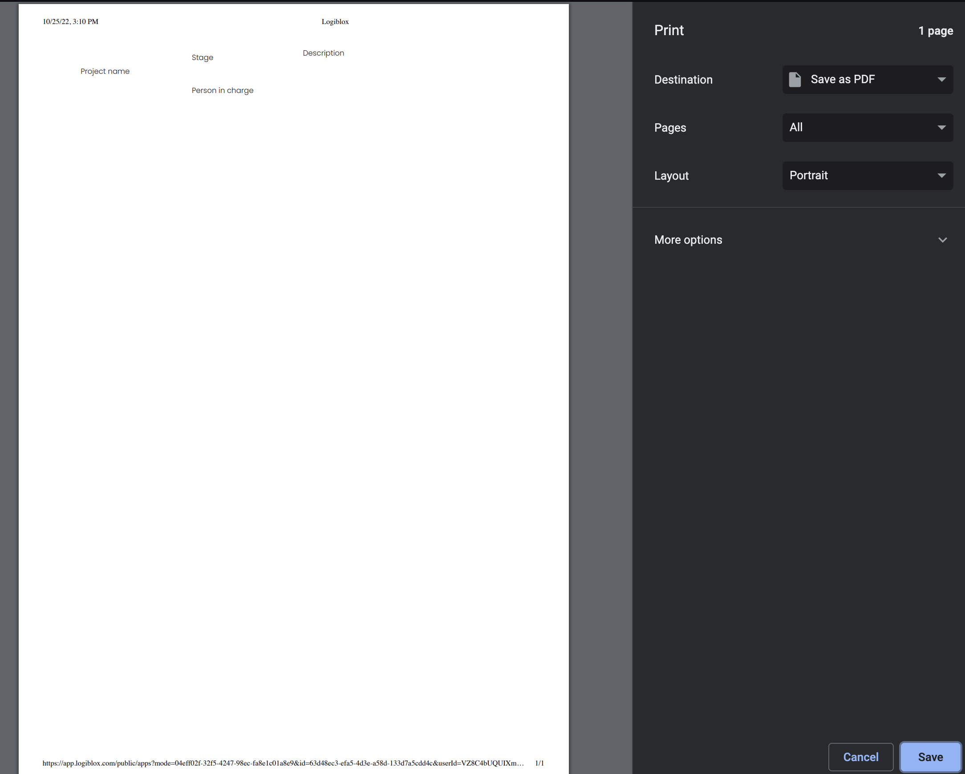Click Person in charge text in preview
Screen dimensions: 965x774
tap(223, 90)
